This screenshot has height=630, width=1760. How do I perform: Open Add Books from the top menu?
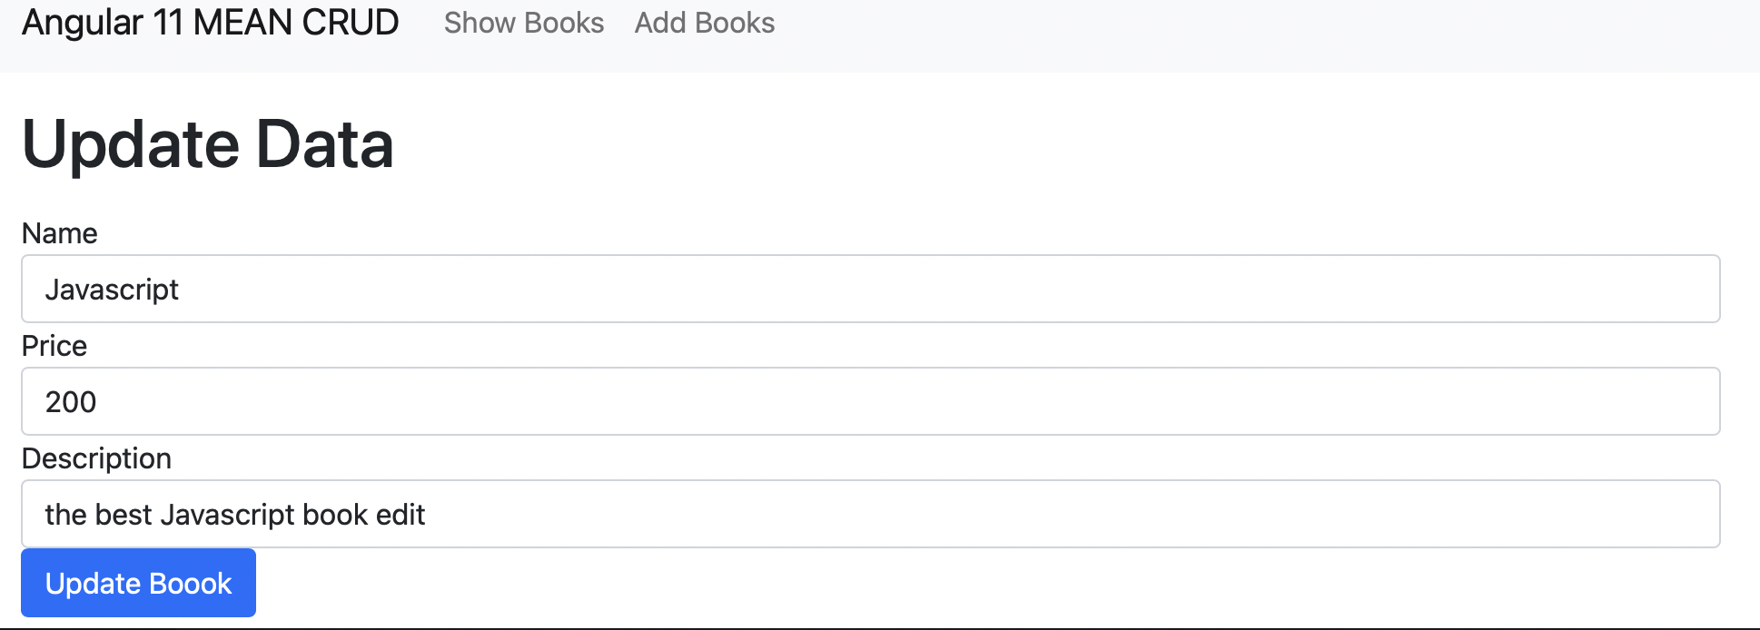704,23
